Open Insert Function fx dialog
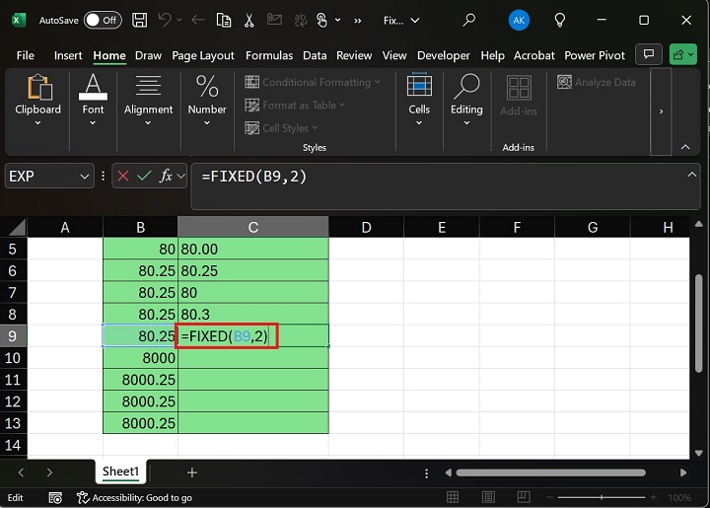Image resolution: width=710 pixels, height=508 pixels. [x=168, y=177]
